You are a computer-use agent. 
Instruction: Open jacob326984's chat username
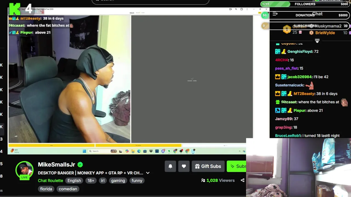(x=299, y=77)
